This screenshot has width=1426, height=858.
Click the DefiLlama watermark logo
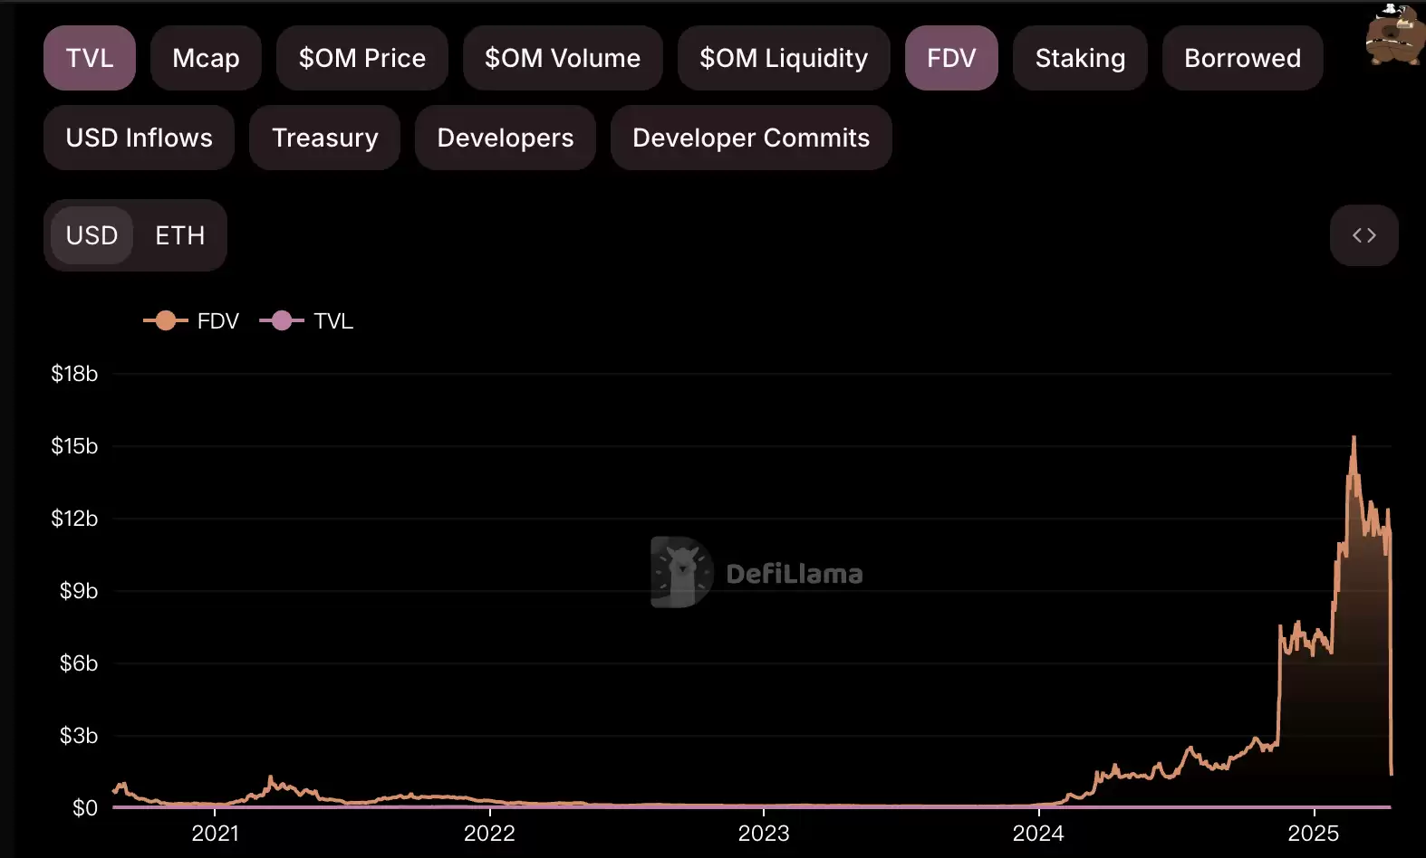tap(756, 573)
